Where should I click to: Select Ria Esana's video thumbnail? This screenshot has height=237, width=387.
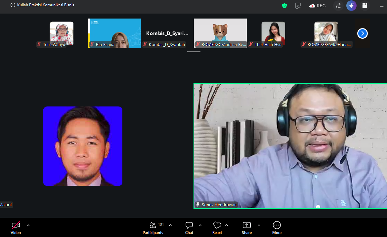114,33
